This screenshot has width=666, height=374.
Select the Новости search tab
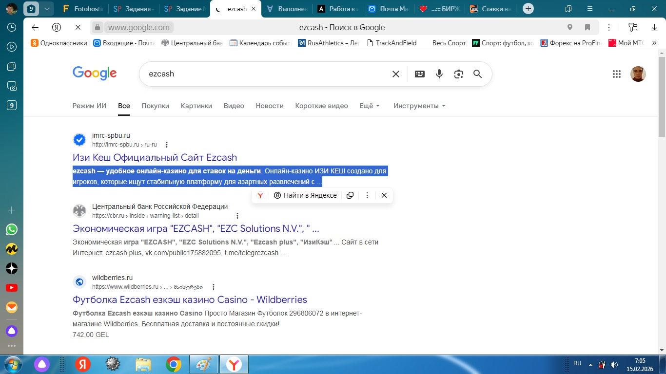[270, 106]
